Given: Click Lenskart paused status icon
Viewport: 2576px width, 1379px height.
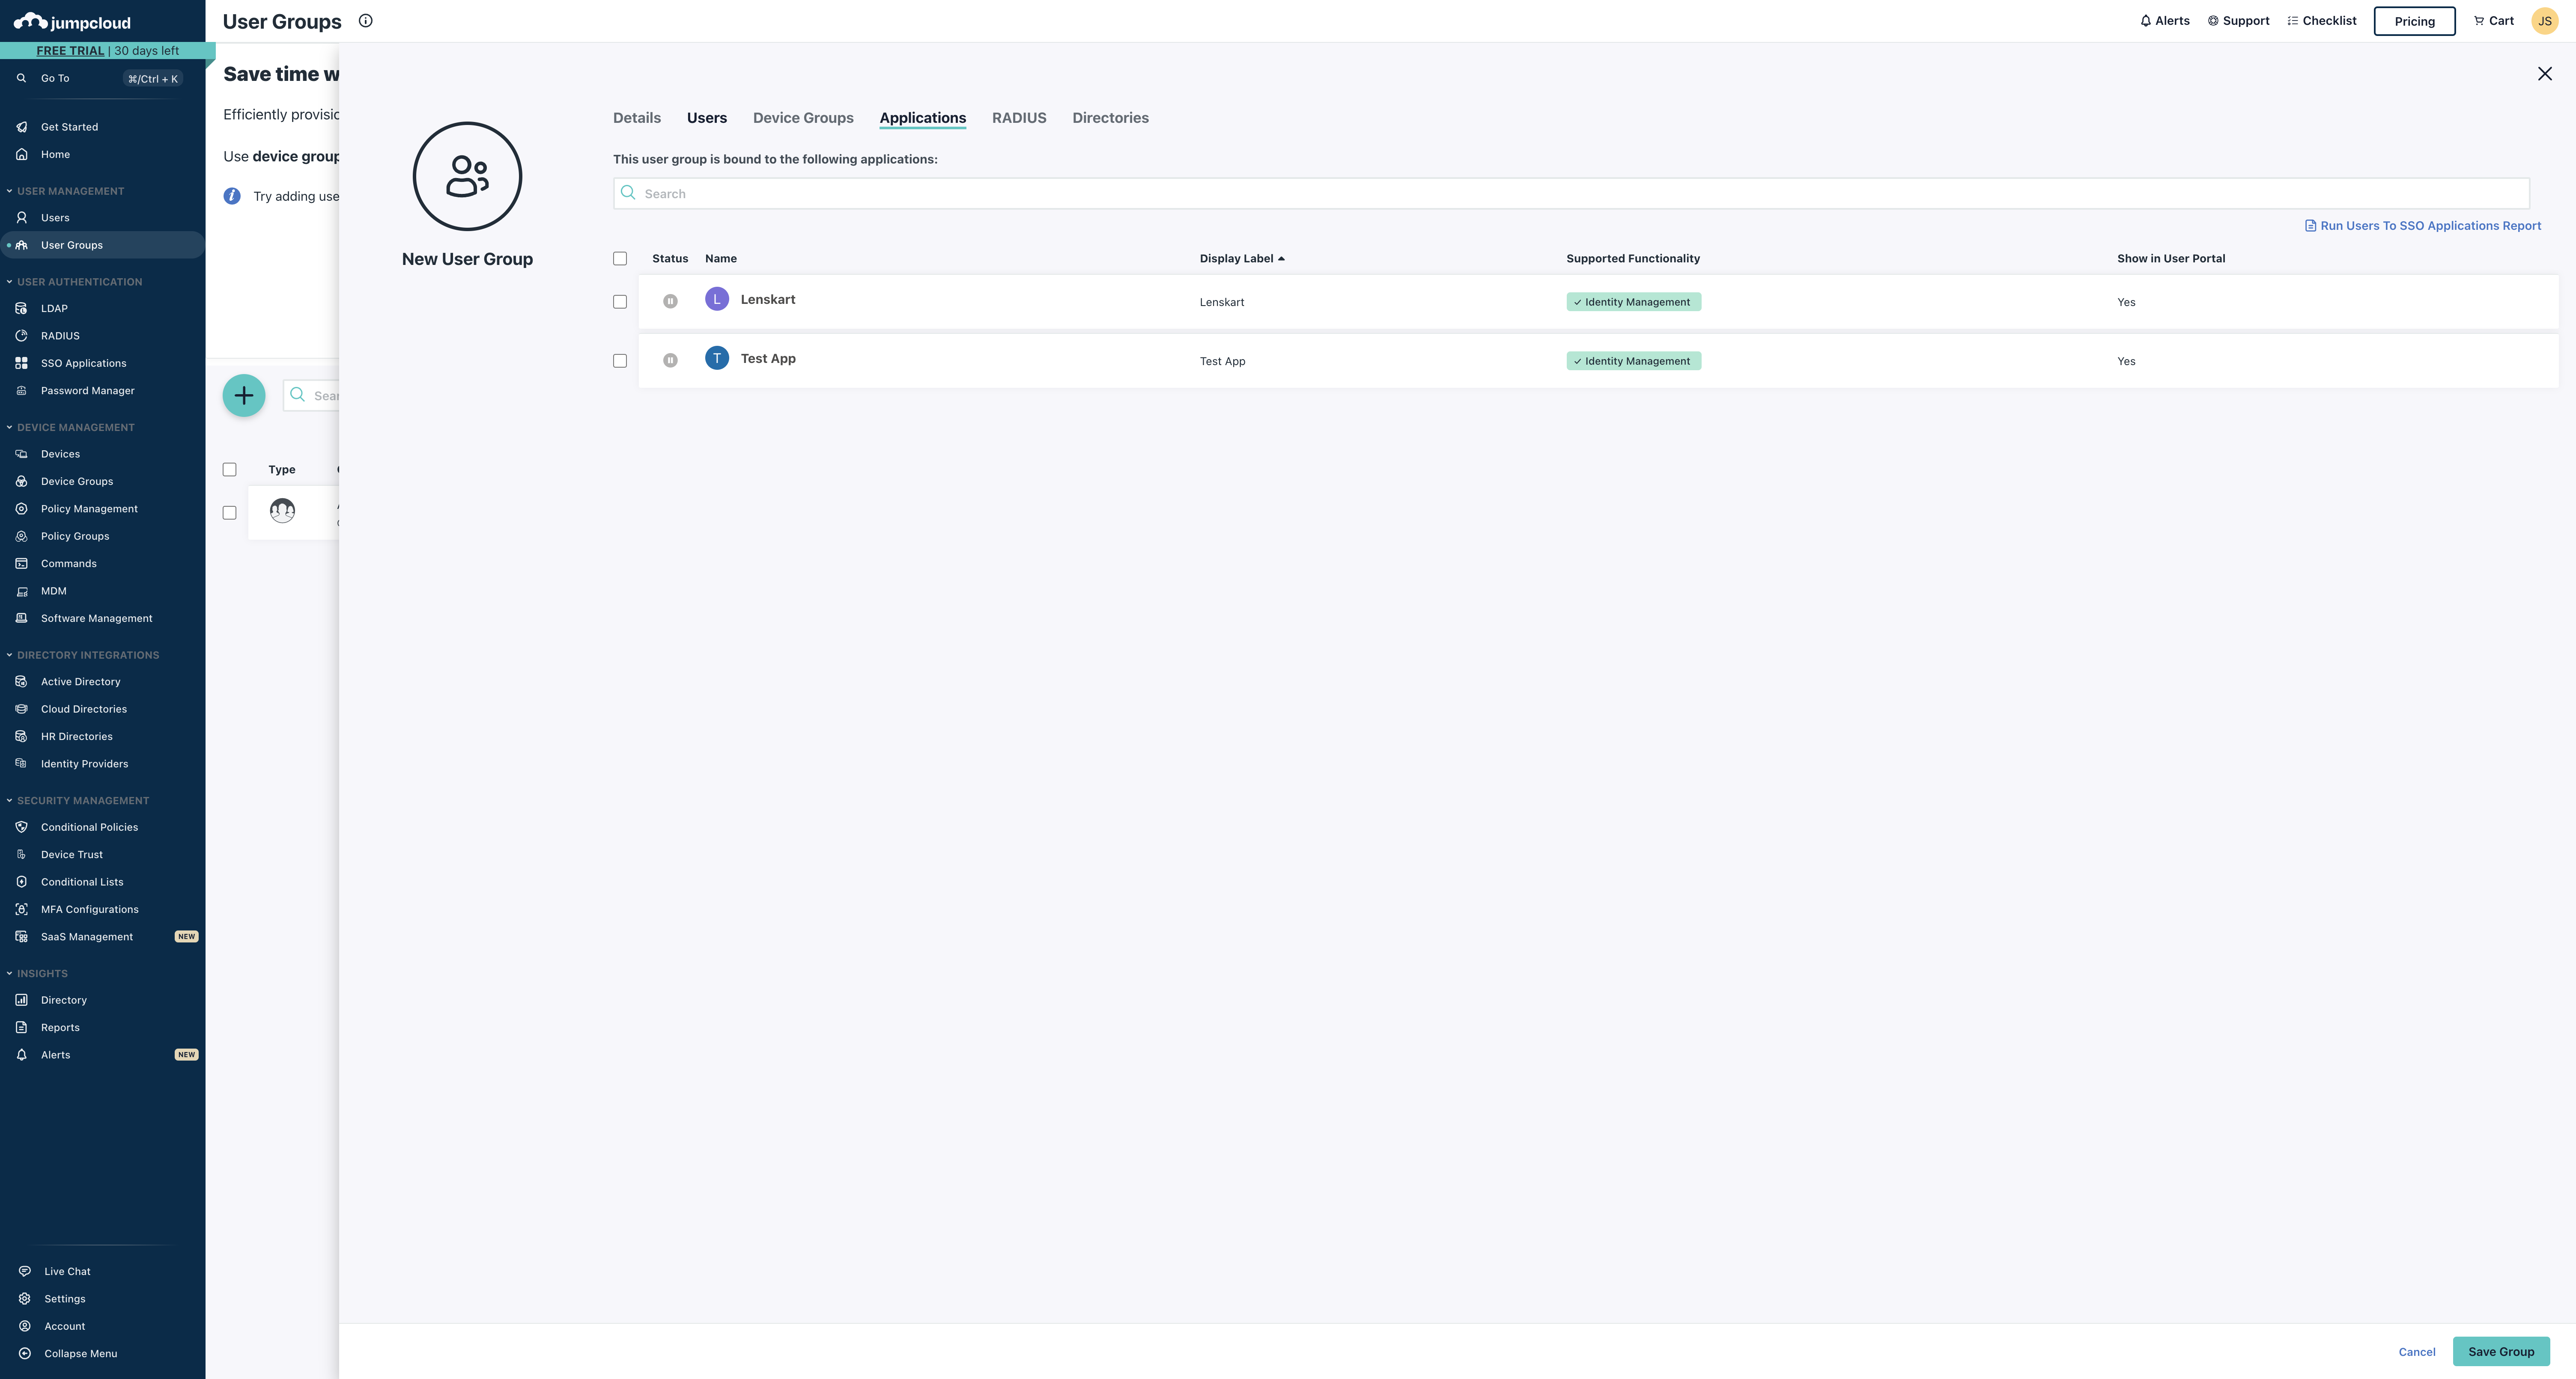Looking at the screenshot, I should click(x=670, y=302).
